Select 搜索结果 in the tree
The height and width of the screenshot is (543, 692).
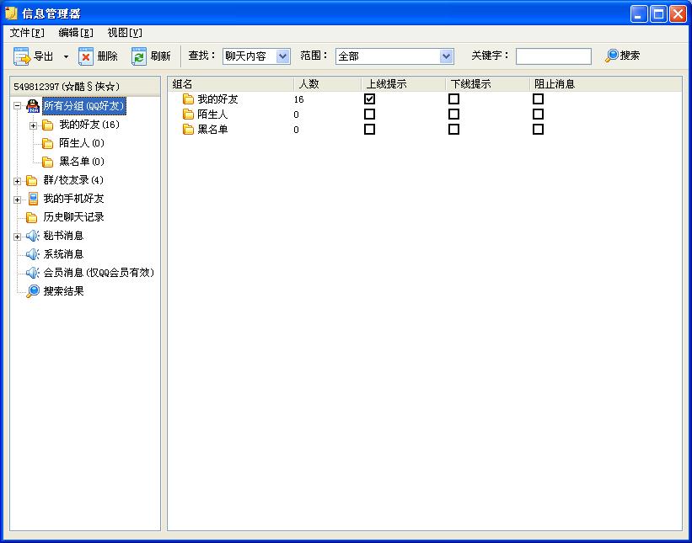[63, 291]
